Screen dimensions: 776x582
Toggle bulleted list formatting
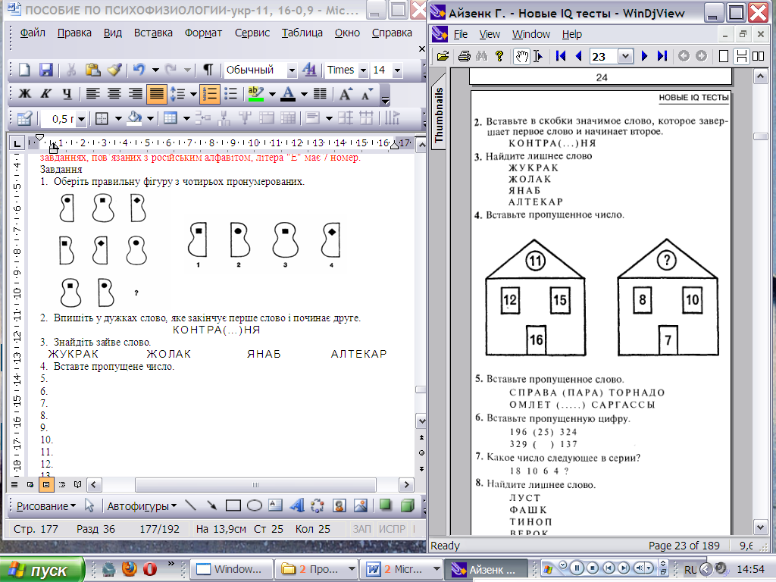tap(230, 93)
